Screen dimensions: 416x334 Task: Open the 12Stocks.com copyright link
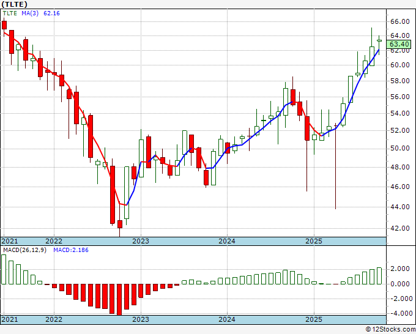point(390,330)
